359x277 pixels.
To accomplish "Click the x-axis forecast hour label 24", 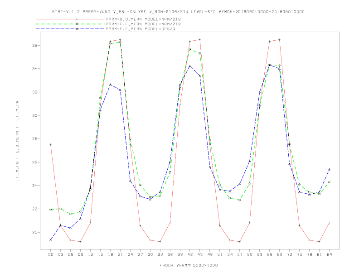I will click(130, 254).
